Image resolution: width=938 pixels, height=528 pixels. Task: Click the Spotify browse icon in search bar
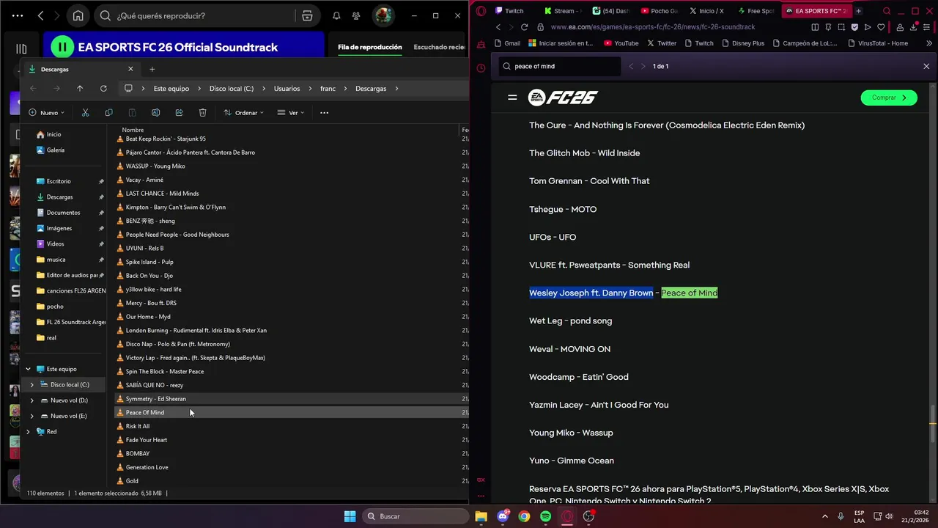[307, 15]
